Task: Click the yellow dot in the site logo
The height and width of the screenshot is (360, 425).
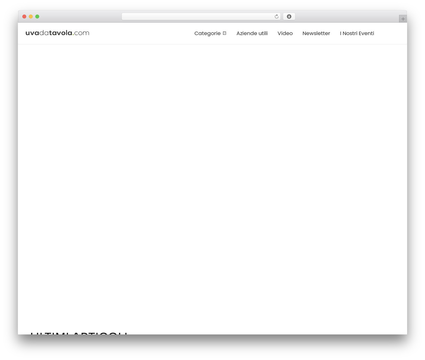Action: coord(73,35)
